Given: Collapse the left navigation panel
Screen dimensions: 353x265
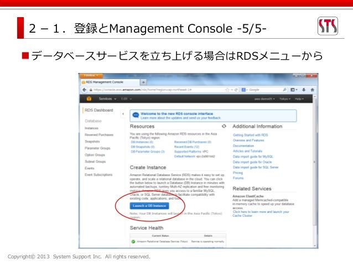Looking at the screenshot, I should (123, 114).
